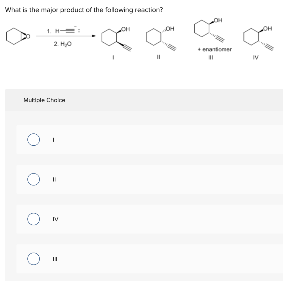Screen dimensions: 283x281
Task: Click the answer label III option row
Action: point(150,259)
